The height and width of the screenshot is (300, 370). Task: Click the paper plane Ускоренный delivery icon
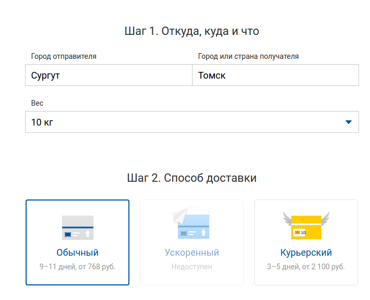(192, 223)
